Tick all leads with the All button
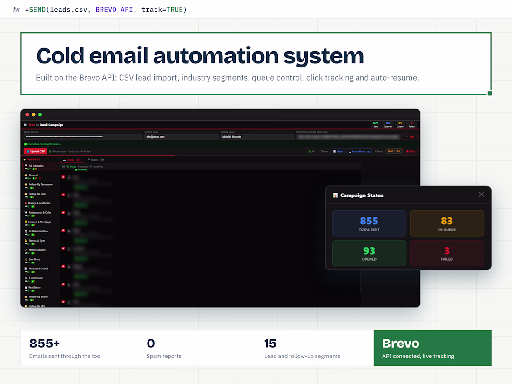512x384 pixels. pos(311,152)
